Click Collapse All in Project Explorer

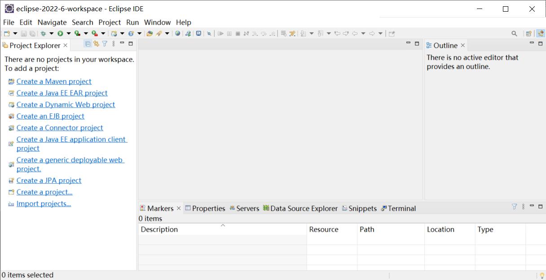tap(88, 43)
